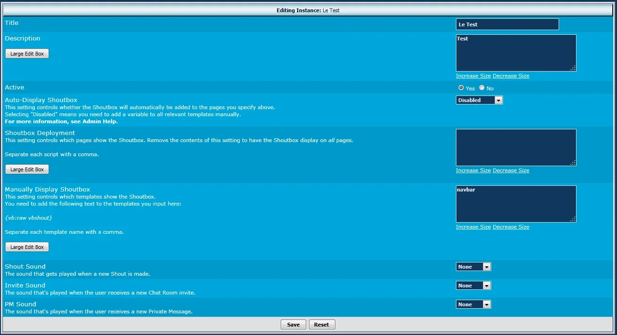
Task: Click Increase Size under Shoutbox Deployment box
Action: [x=473, y=170]
